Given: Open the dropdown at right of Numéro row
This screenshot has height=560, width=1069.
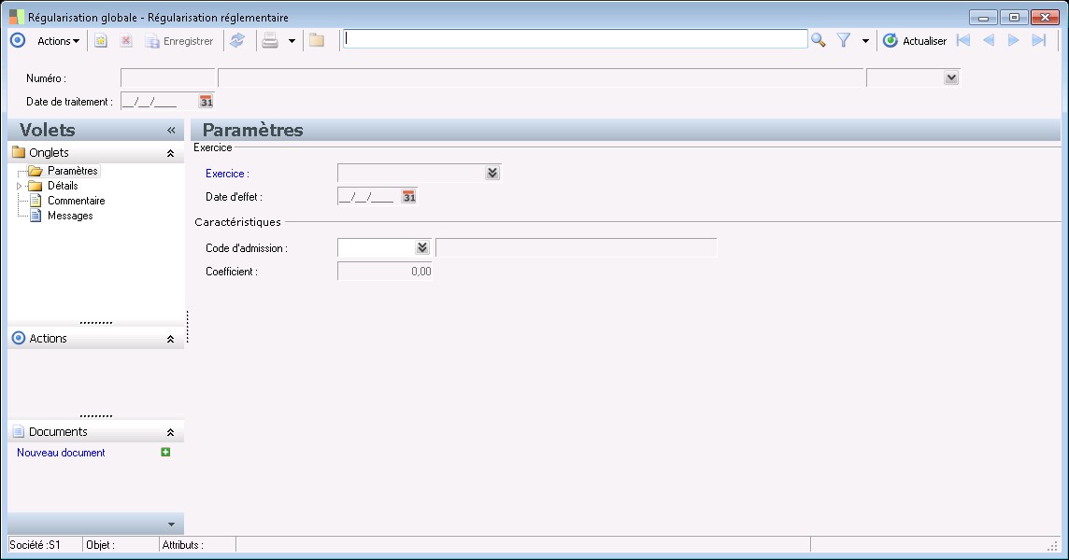Looking at the screenshot, I should click(951, 77).
